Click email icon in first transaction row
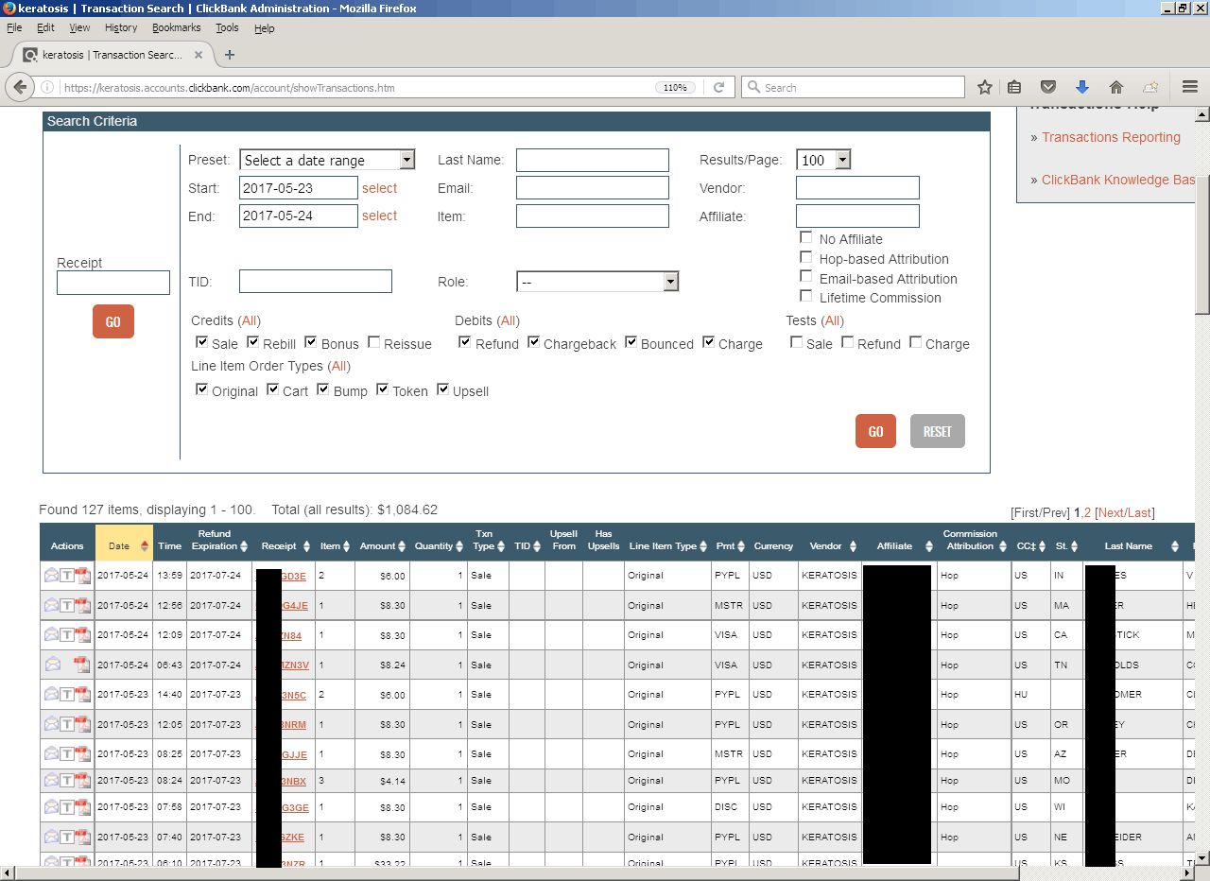 (x=52, y=575)
